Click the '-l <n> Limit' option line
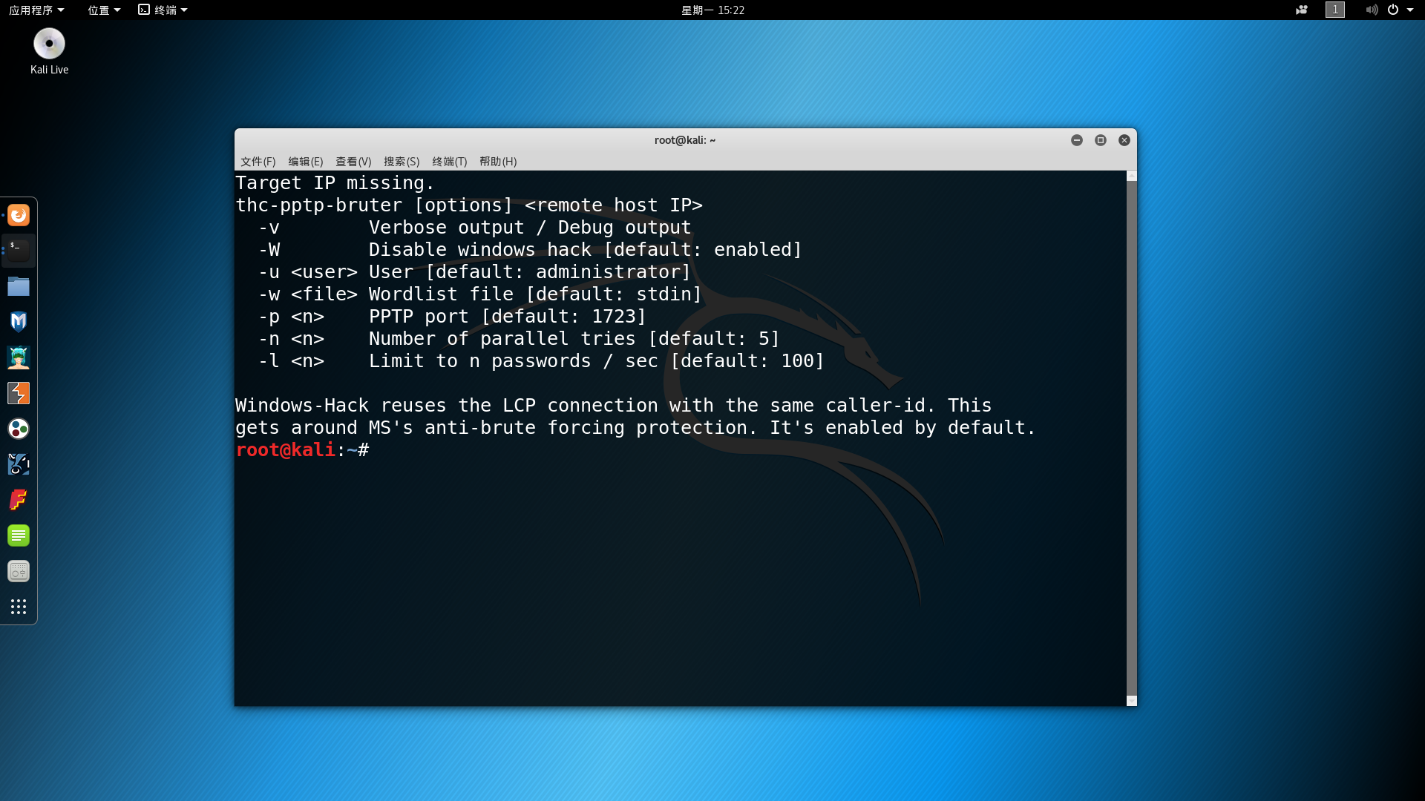Screen dimensions: 1425x801 pos(541,360)
